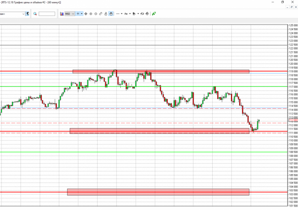Expand the marker tool dropdown arrow

click(138, 14)
